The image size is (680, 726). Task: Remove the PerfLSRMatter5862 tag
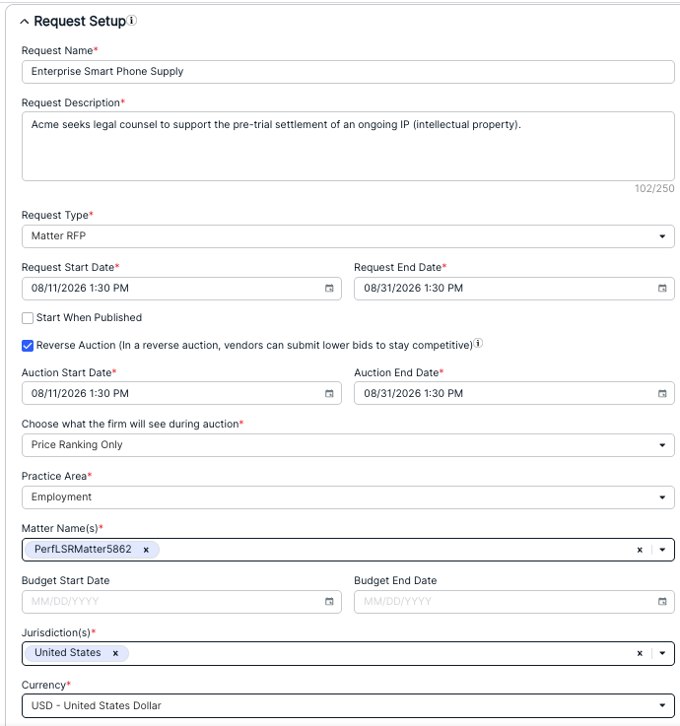coord(146,550)
